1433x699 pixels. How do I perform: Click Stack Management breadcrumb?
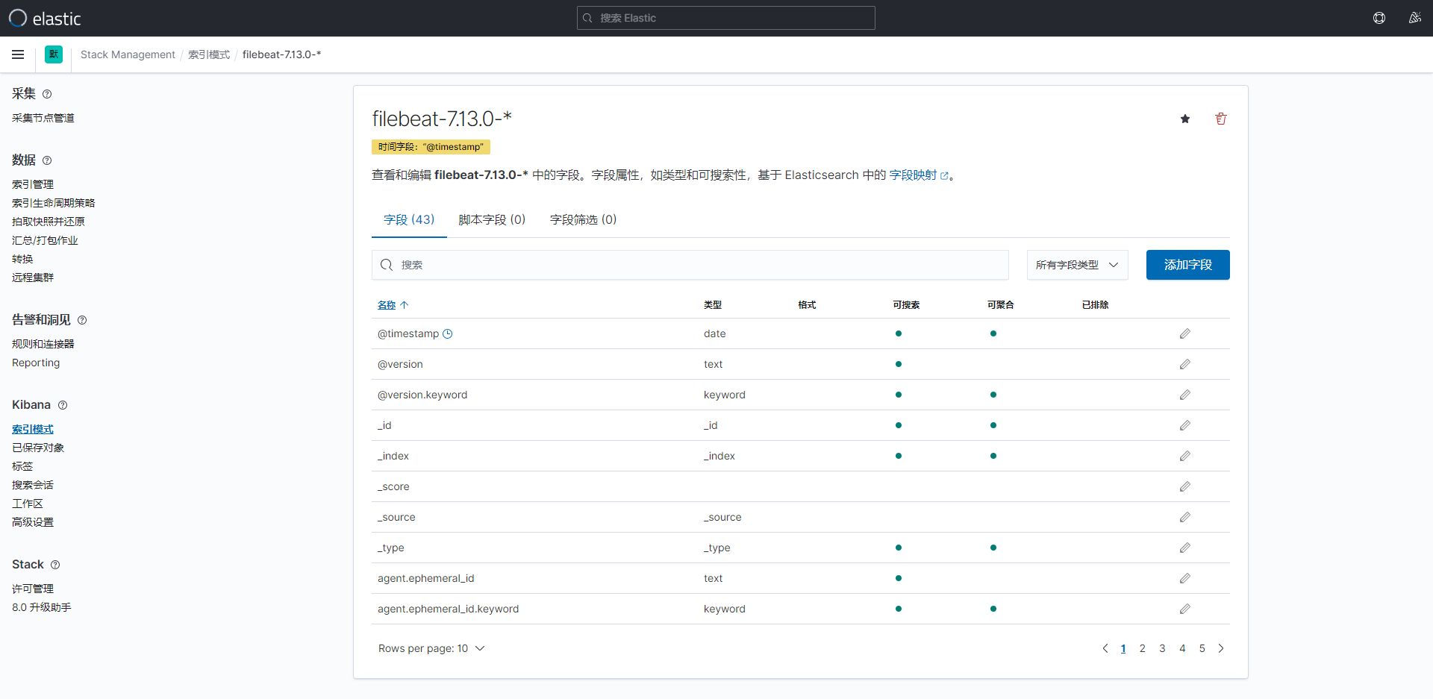coord(128,54)
